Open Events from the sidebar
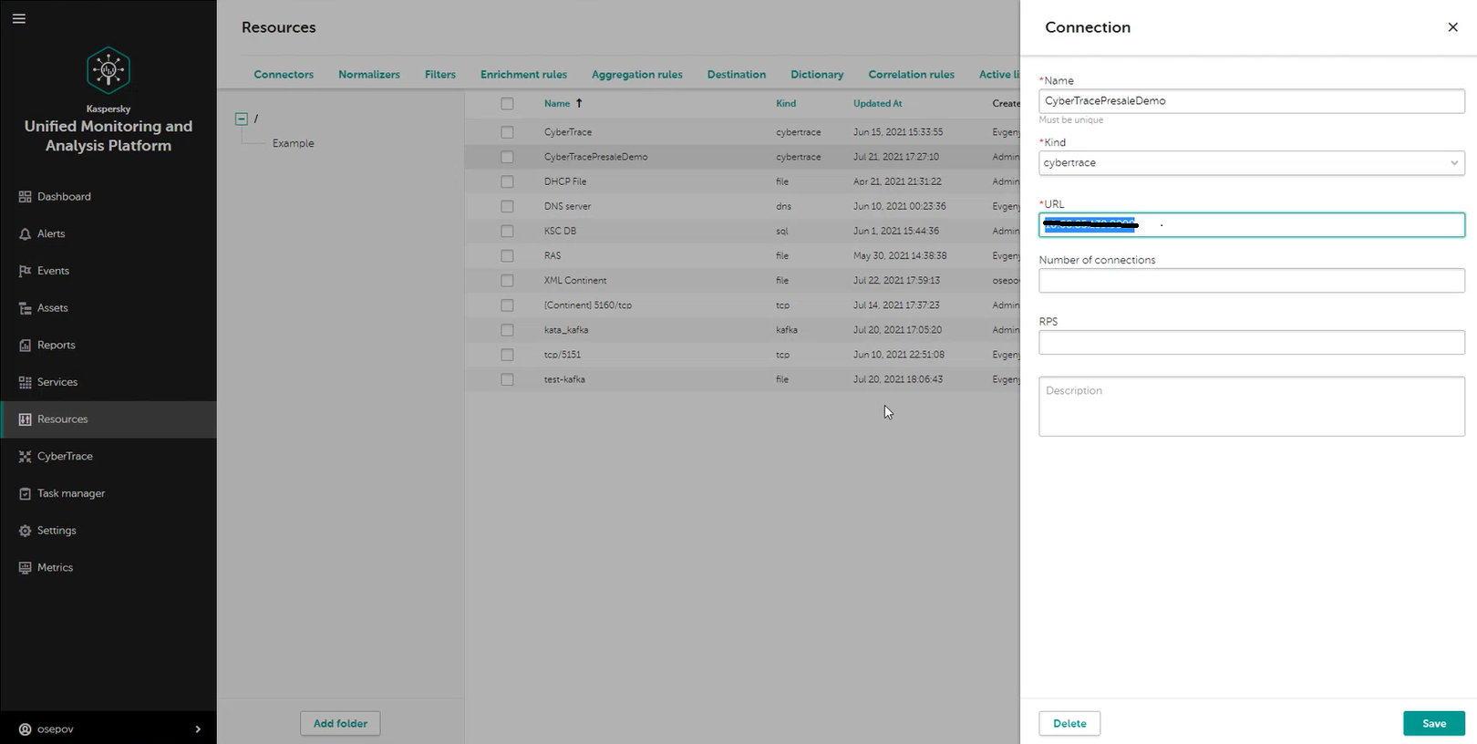Screen dimensions: 1477x744 click(108, 271)
